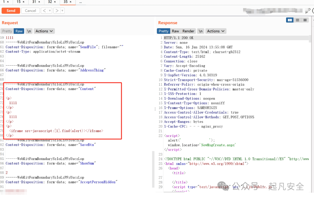Click the value 2 on line 88
Image resolution: width=314 pixels, height=199 pixels.
[x=7, y=173]
